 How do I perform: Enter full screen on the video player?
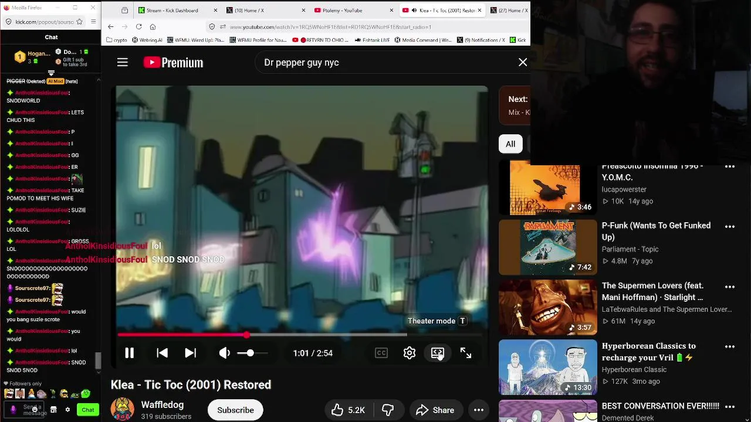(466, 353)
